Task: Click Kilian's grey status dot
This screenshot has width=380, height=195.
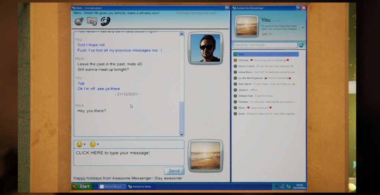Action: (x=235, y=108)
